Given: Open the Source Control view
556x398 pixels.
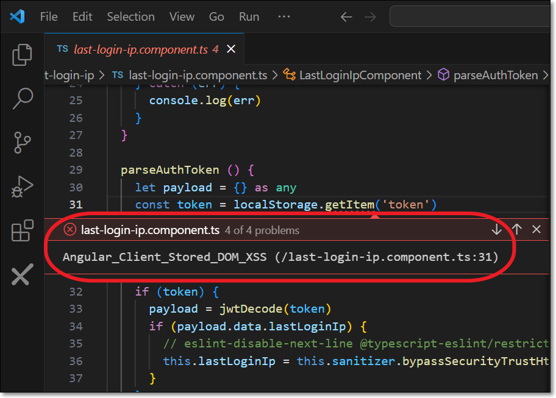Looking at the screenshot, I should pyautogui.click(x=23, y=143).
